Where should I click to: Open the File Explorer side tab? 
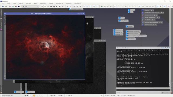click(1, 89)
